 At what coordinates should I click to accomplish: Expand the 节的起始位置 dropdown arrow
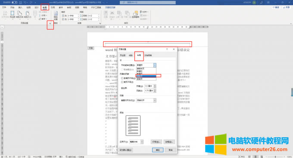pyautogui.click(x=155, y=65)
